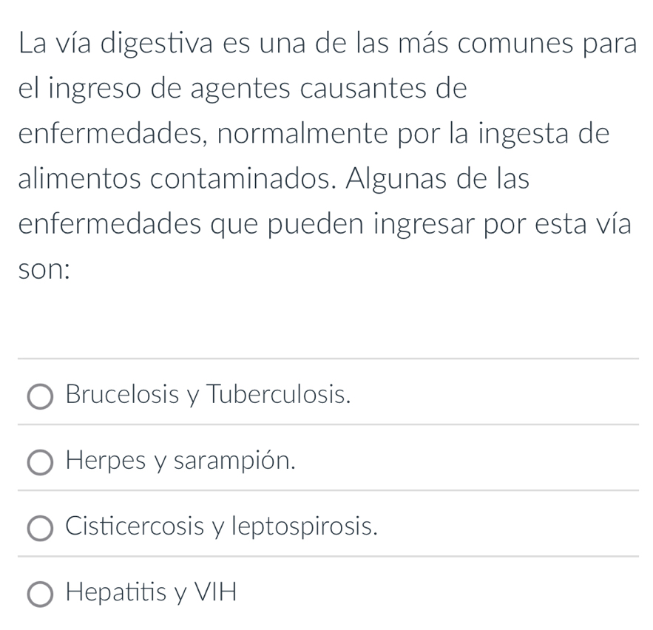Viewport: 653px width, 630px height.
Task: Click the word "normalmente" in the question
Action: (x=347, y=136)
